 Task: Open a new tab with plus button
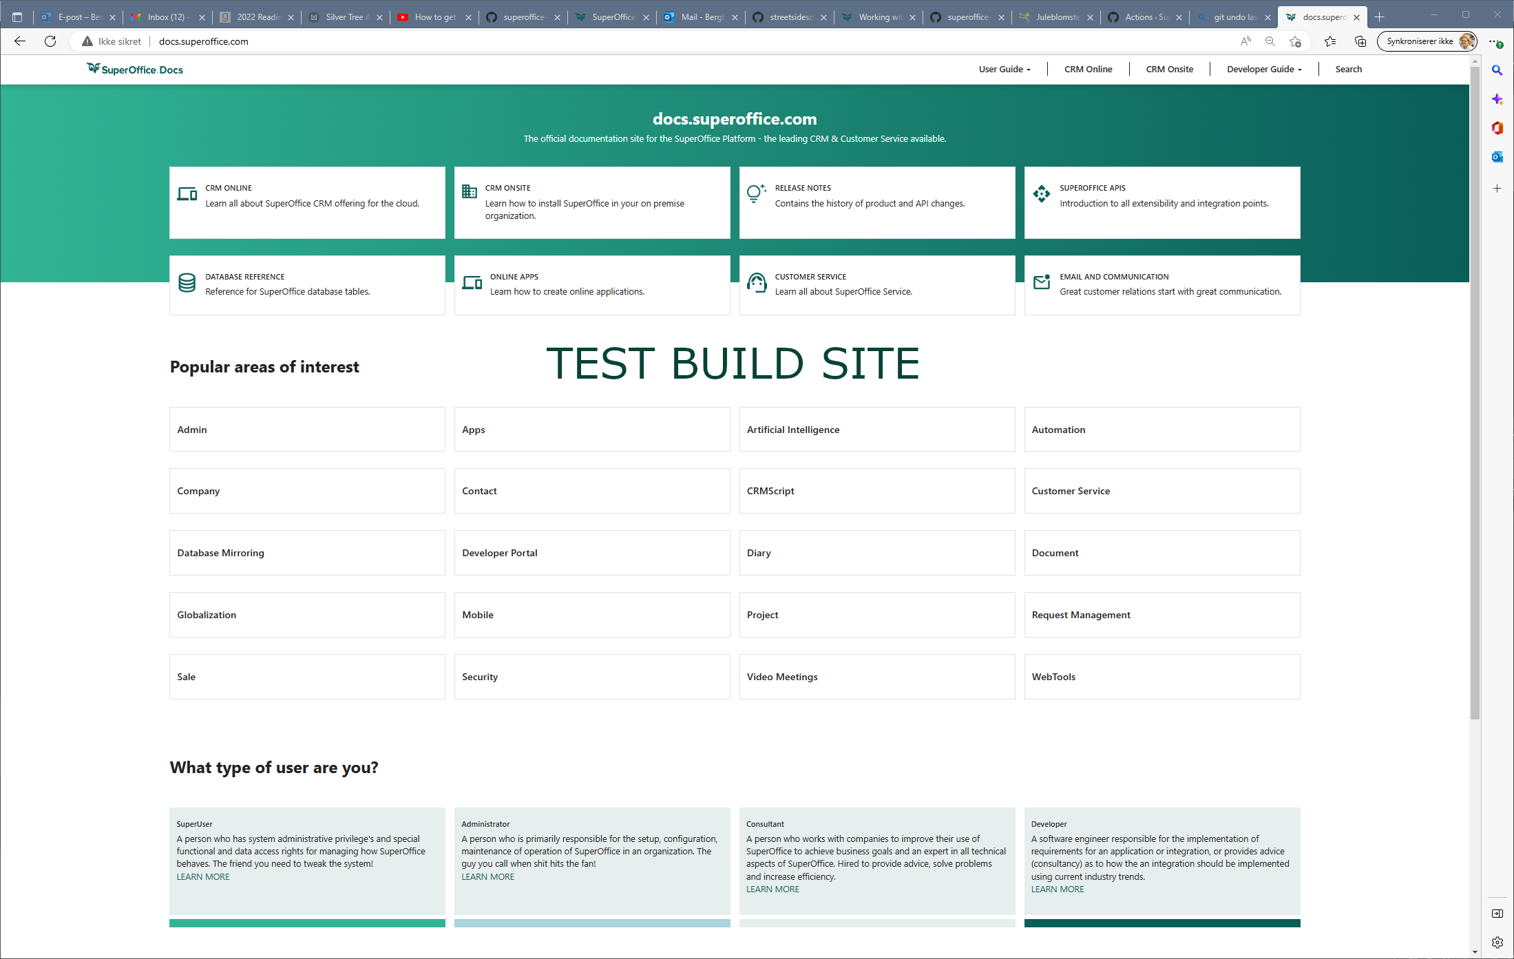(1379, 17)
